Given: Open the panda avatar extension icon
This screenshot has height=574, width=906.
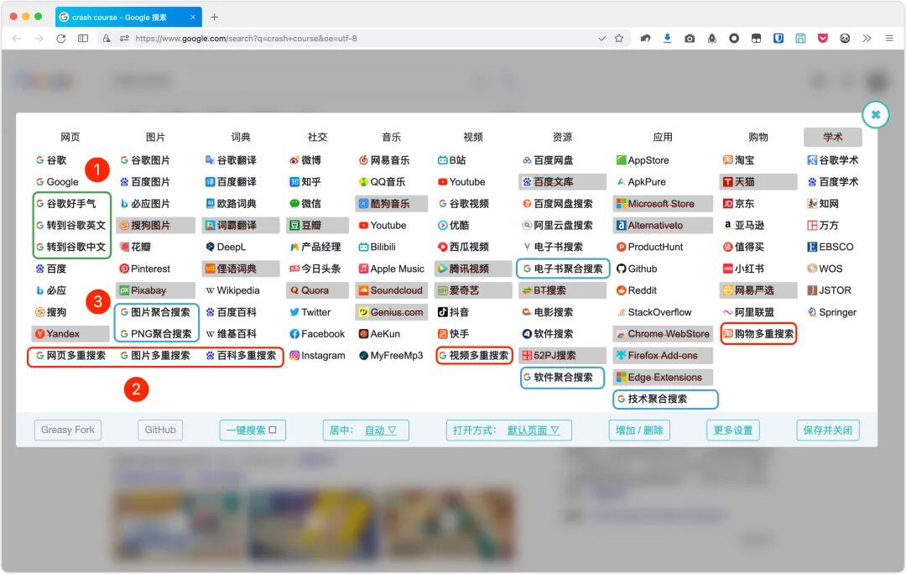Looking at the screenshot, I should pyautogui.click(x=845, y=38).
